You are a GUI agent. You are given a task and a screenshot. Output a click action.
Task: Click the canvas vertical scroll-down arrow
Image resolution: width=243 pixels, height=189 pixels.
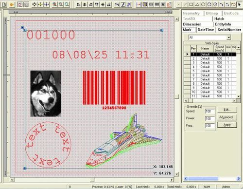coord(177,174)
